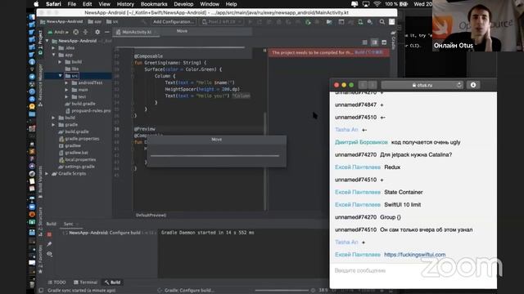Click the Safari forward arrow in chat window

coord(372,85)
